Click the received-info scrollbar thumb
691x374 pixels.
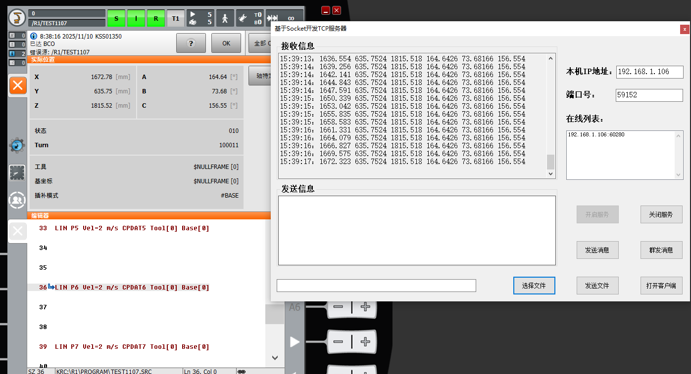click(x=550, y=162)
